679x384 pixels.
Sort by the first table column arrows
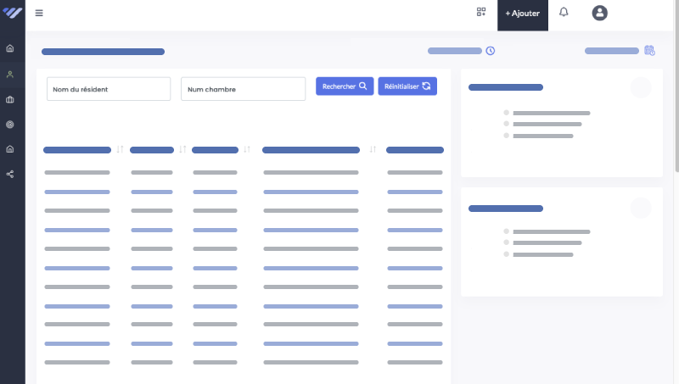click(x=120, y=150)
